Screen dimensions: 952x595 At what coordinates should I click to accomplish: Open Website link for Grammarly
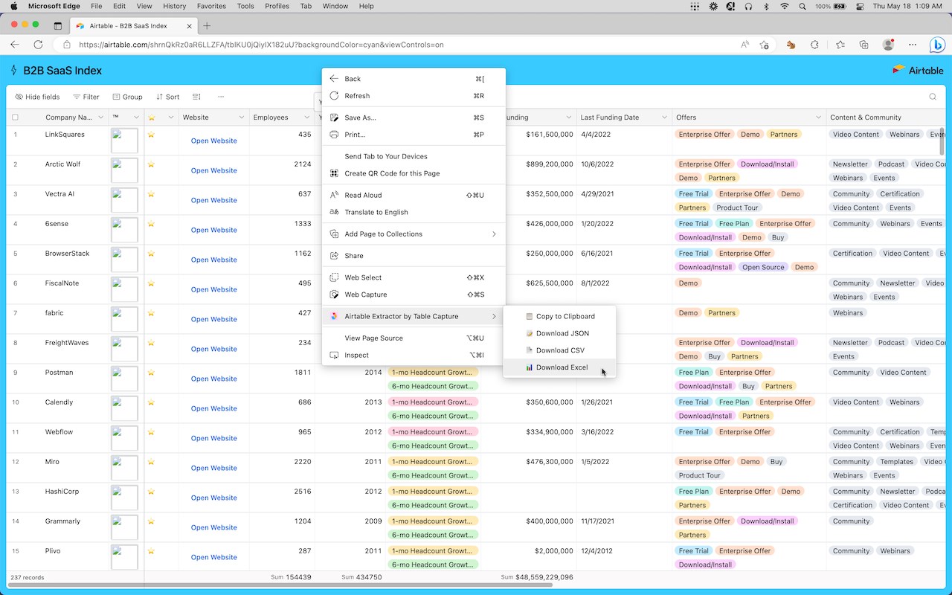(x=214, y=527)
